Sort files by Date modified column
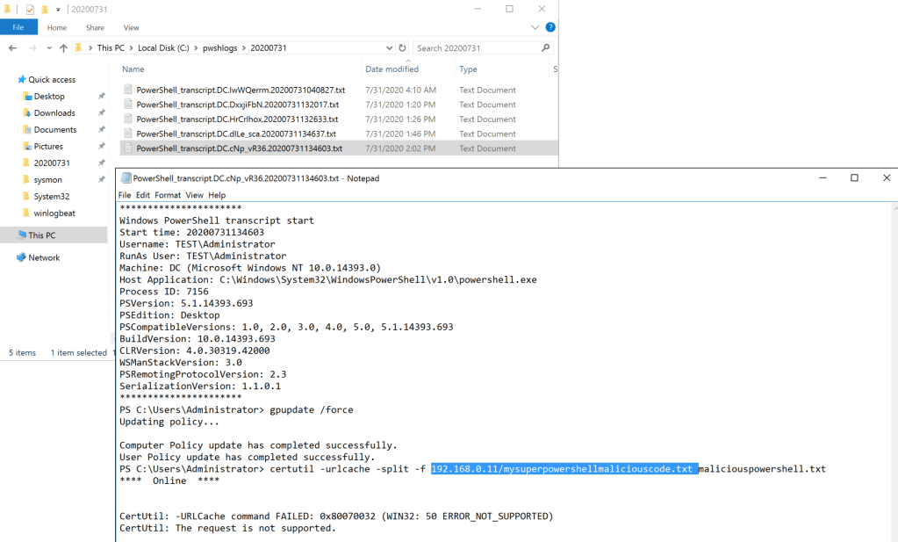 point(392,69)
